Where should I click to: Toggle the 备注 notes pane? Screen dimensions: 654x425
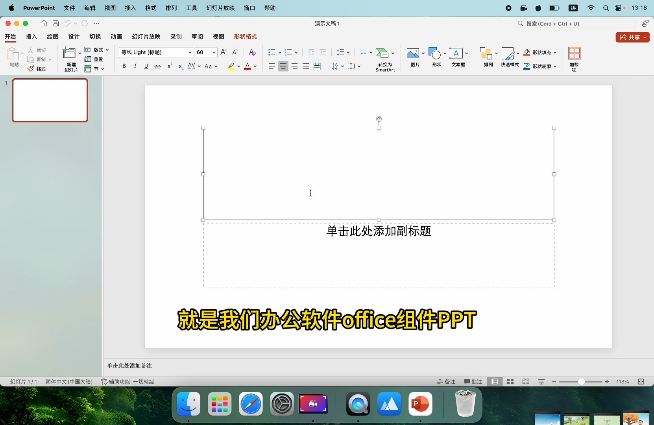tap(446, 381)
